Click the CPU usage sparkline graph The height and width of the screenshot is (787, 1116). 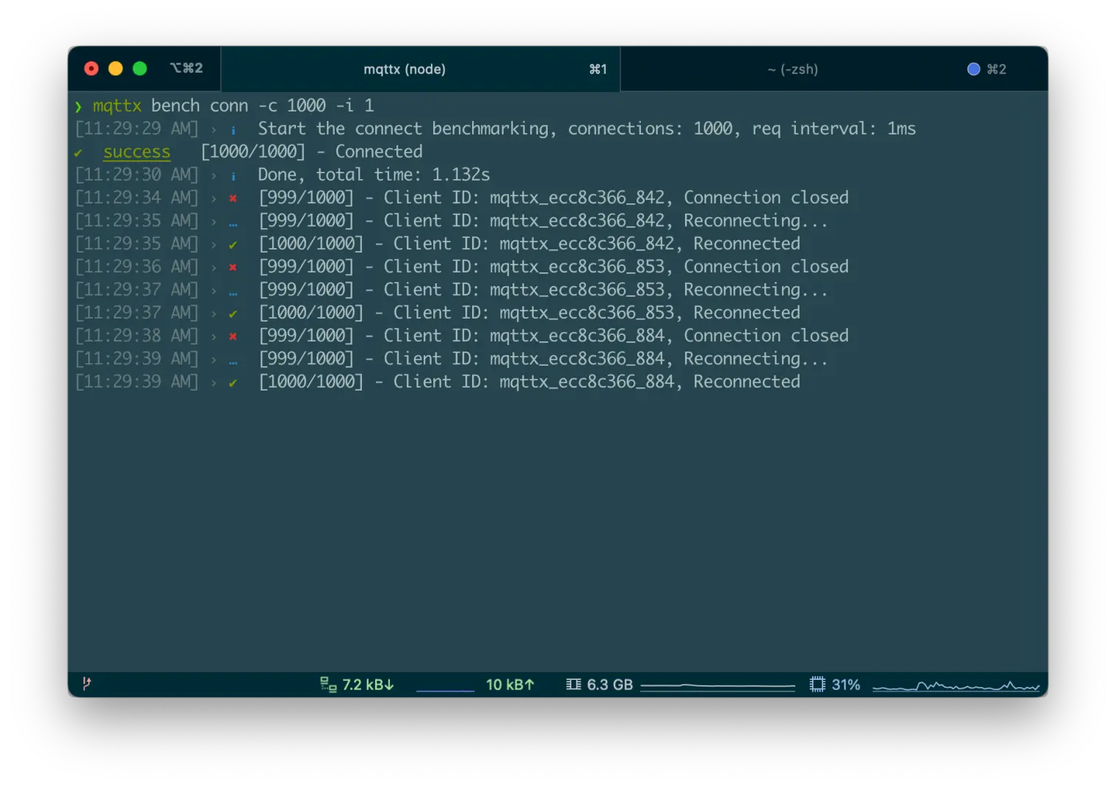pos(954,685)
